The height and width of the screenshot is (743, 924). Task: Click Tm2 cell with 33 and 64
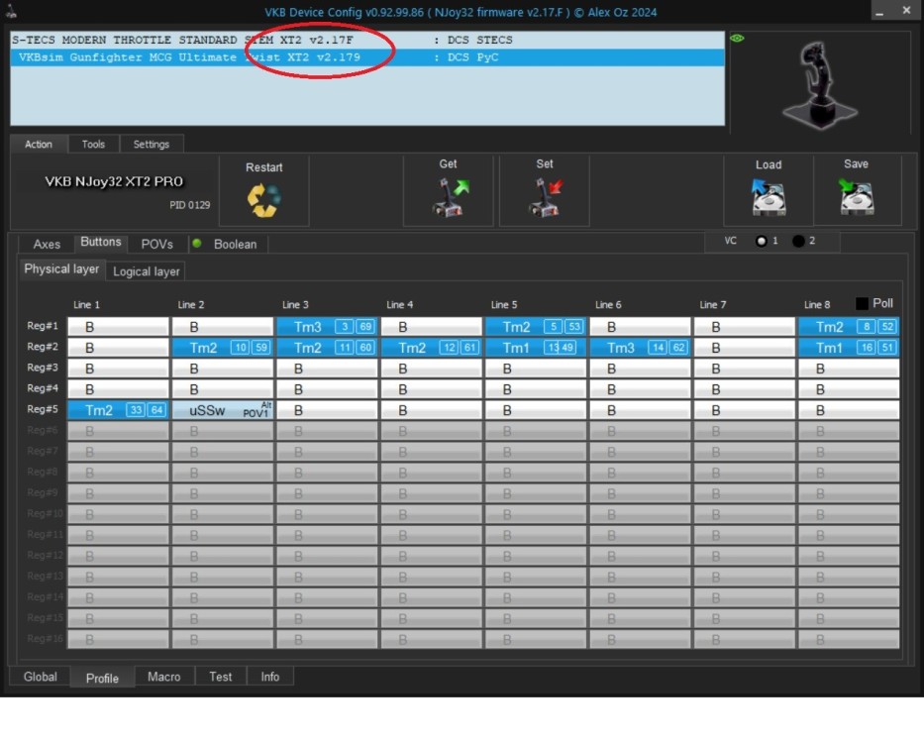pos(118,410)
